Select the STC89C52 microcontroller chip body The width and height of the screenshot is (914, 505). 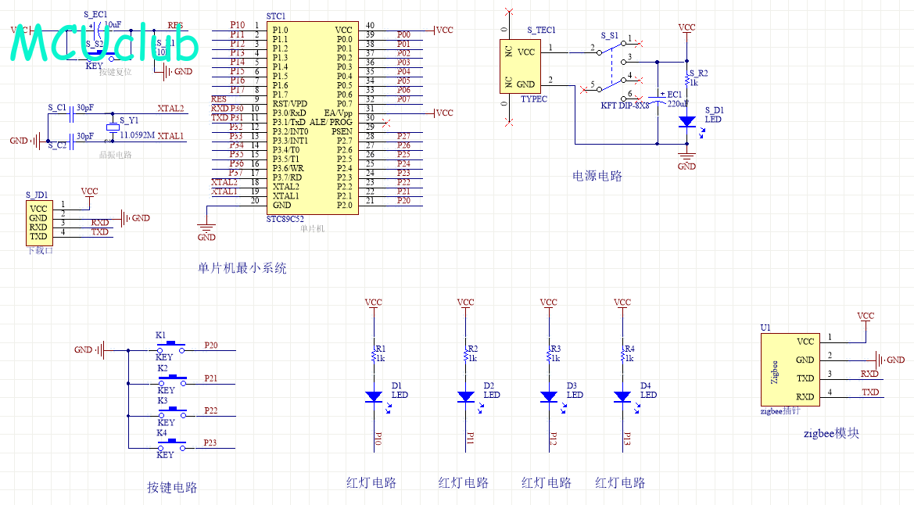pyautogui.click(x=310, y=117)
